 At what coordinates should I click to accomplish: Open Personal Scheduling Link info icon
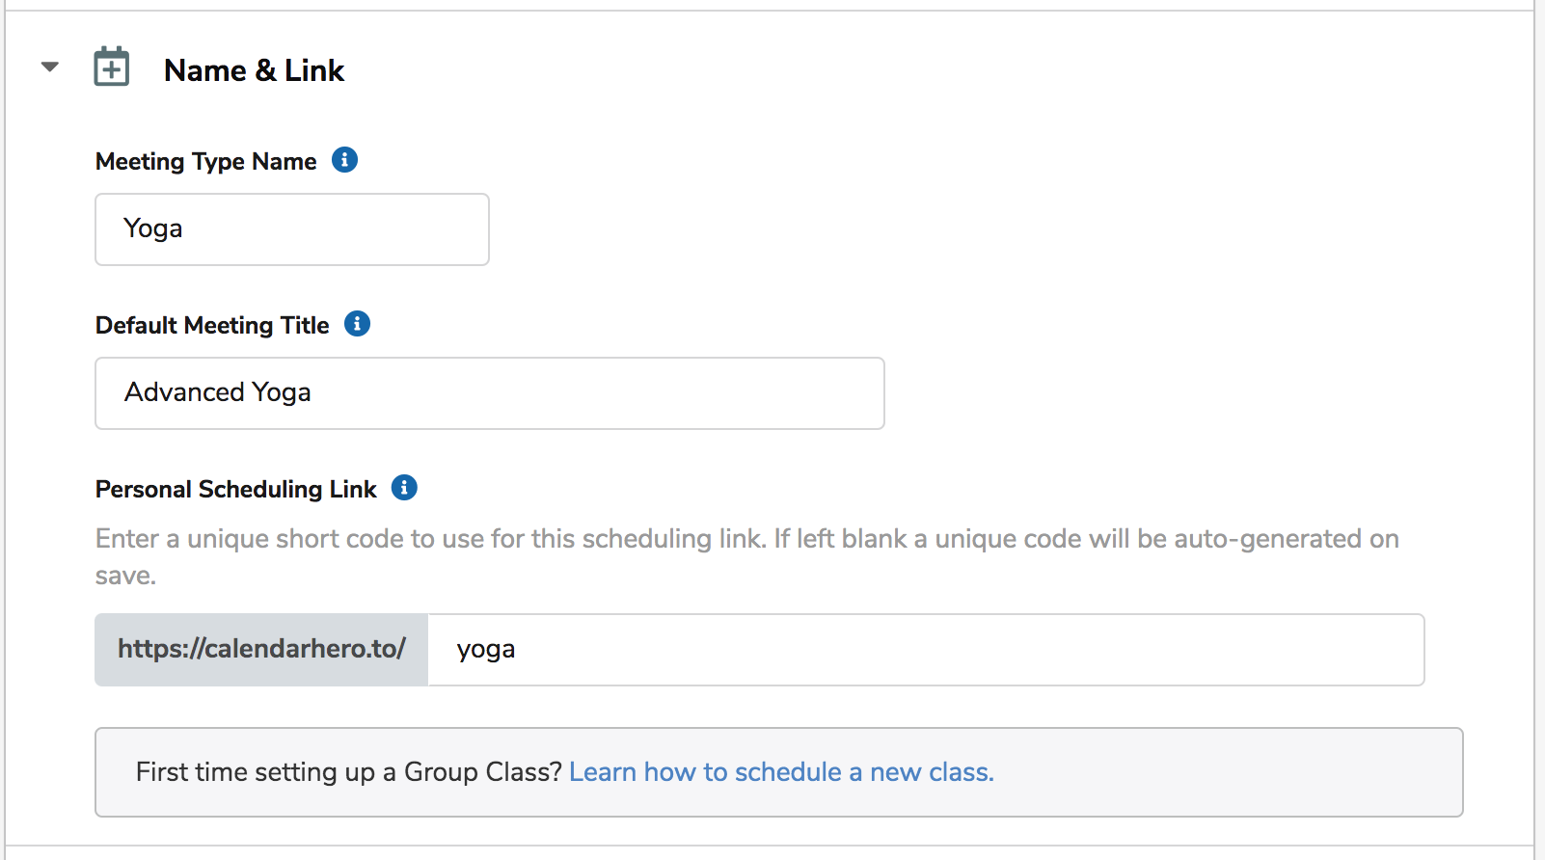coord(404,488)
